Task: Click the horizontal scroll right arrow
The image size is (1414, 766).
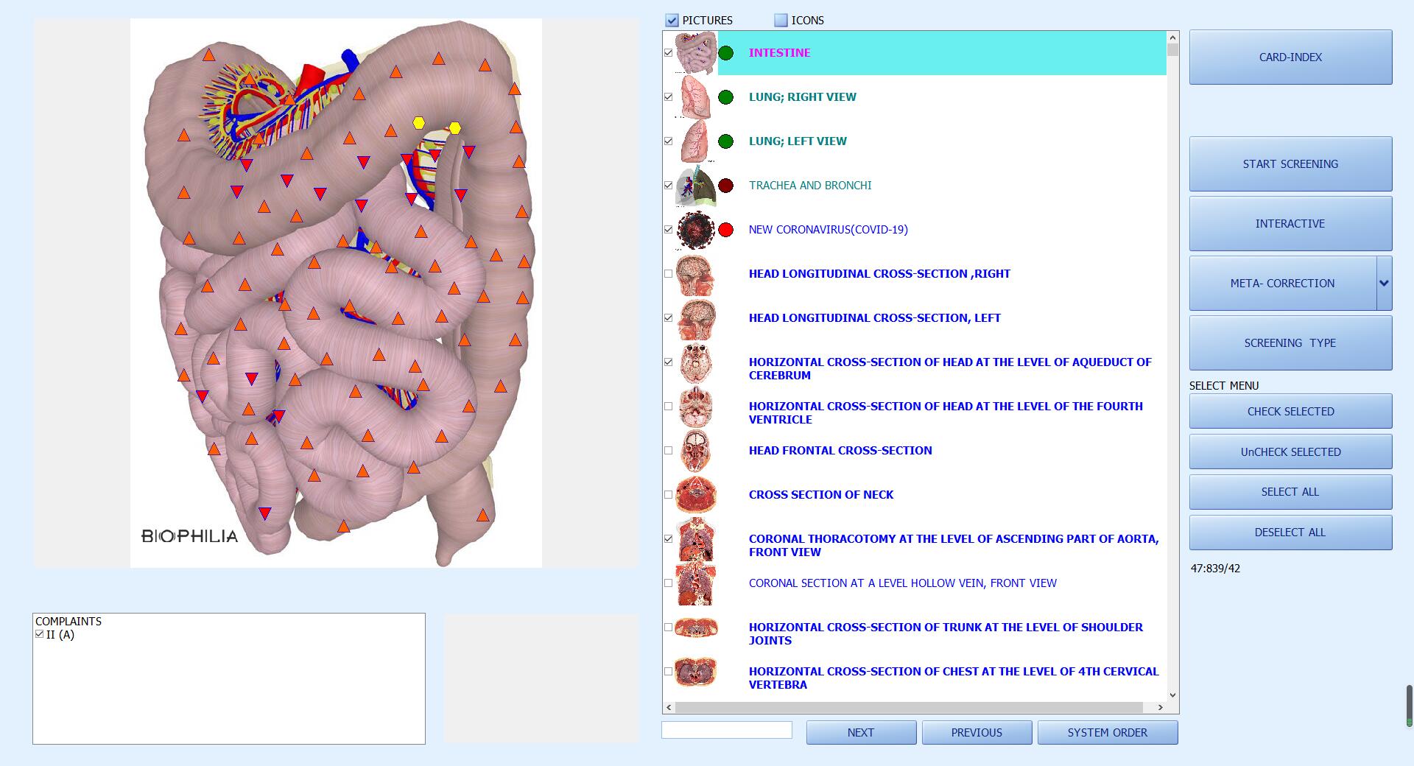Action: [1161, 707]
